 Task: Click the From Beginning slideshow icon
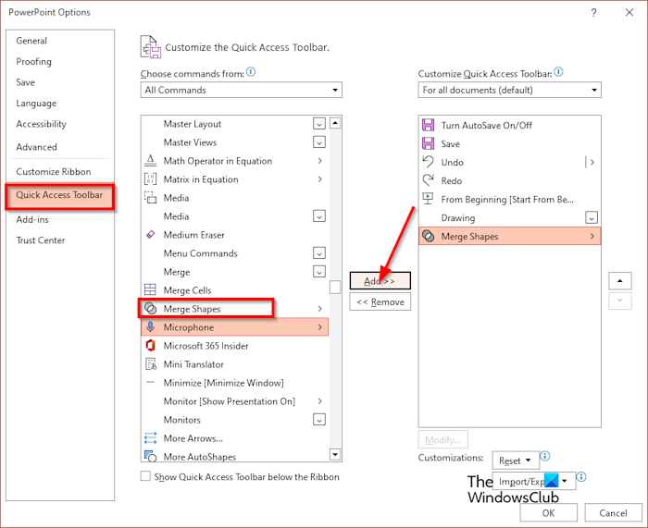[x=428, y=199]
